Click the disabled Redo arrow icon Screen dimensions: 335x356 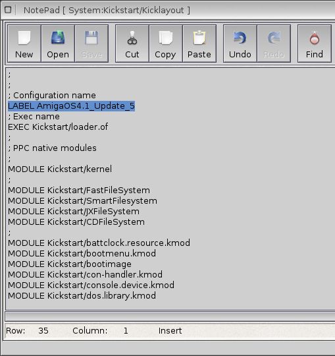[274, 44]
